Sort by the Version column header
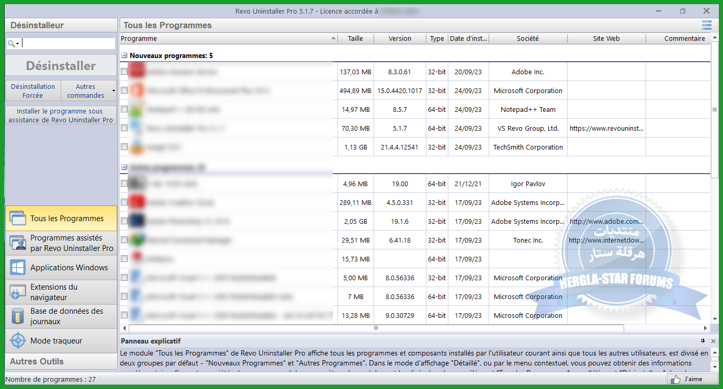 [x=400, y=38]
